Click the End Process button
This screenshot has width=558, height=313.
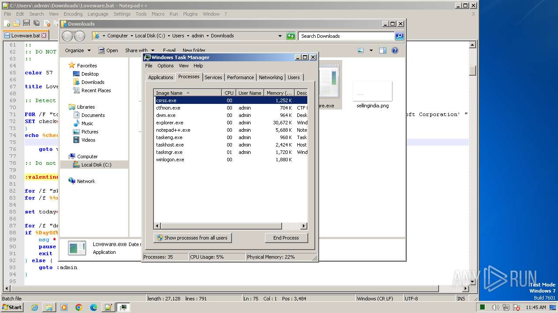[286, 238]
